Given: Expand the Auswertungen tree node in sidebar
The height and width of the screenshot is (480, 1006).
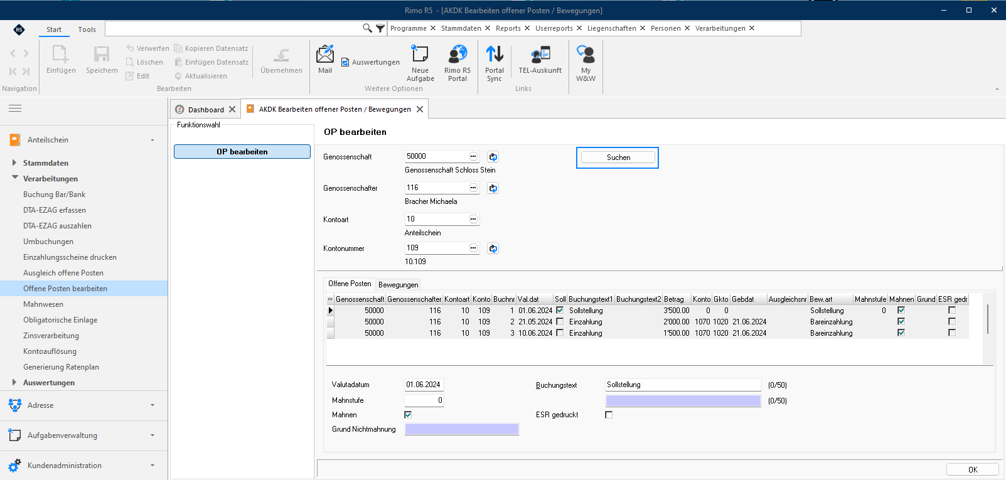Looking at the screenshot, I should click(14, 382).
